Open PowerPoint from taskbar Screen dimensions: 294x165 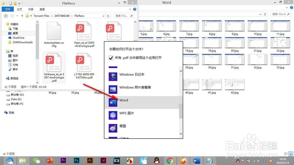point(50,161)
